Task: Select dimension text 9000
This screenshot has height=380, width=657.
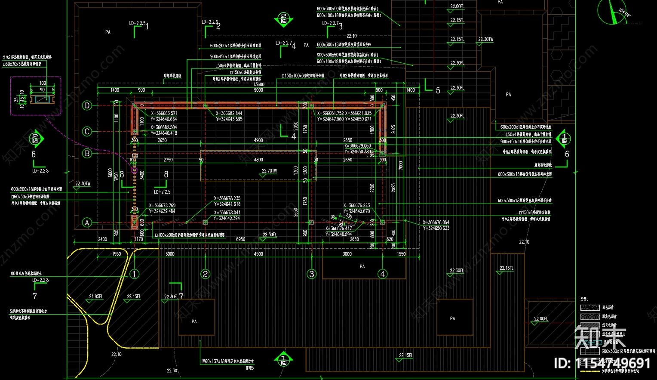Action: [x=258, y=90]
